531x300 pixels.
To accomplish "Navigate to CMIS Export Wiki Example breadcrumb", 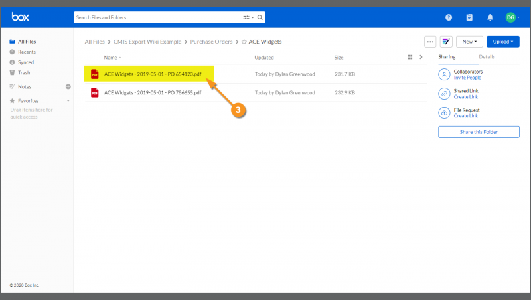I will [x=147, y=42].
